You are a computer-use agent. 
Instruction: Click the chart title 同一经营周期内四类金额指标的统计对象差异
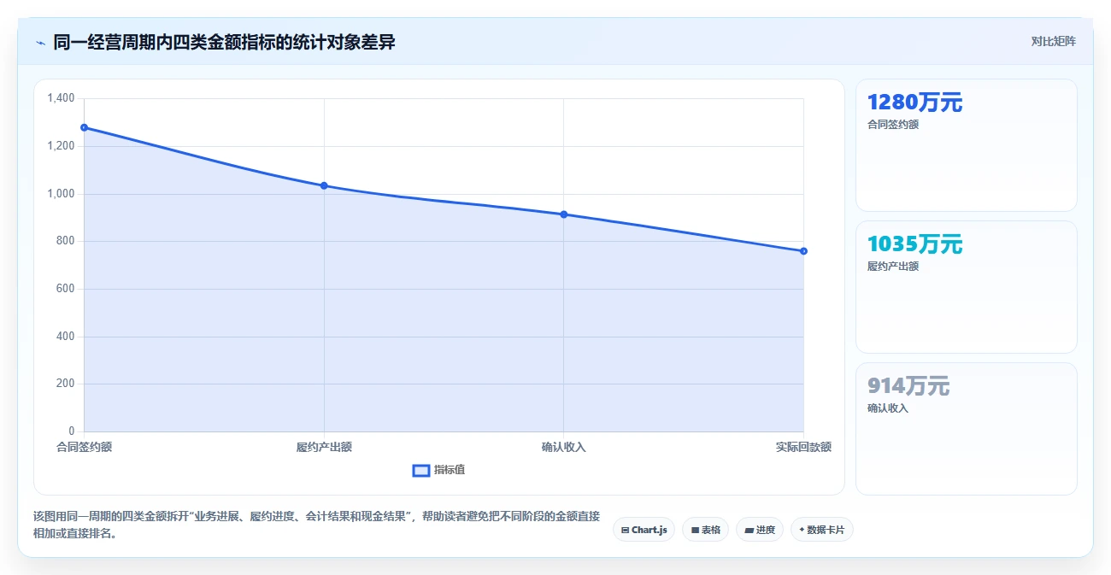(x=224, y=42)
